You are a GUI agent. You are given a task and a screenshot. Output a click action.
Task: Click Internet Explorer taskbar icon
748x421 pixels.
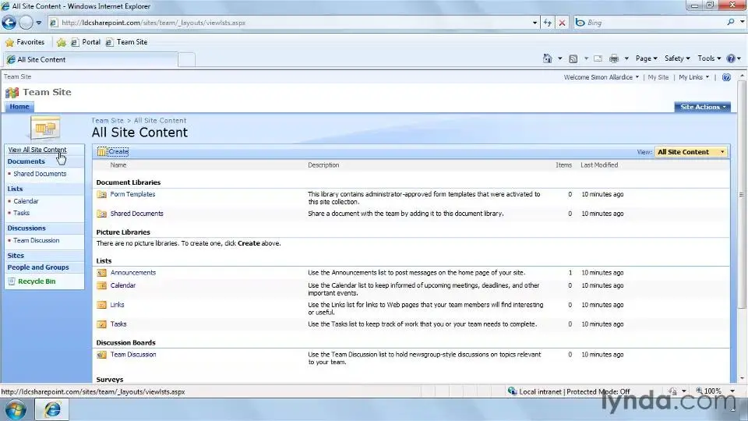tap(52, 409)
